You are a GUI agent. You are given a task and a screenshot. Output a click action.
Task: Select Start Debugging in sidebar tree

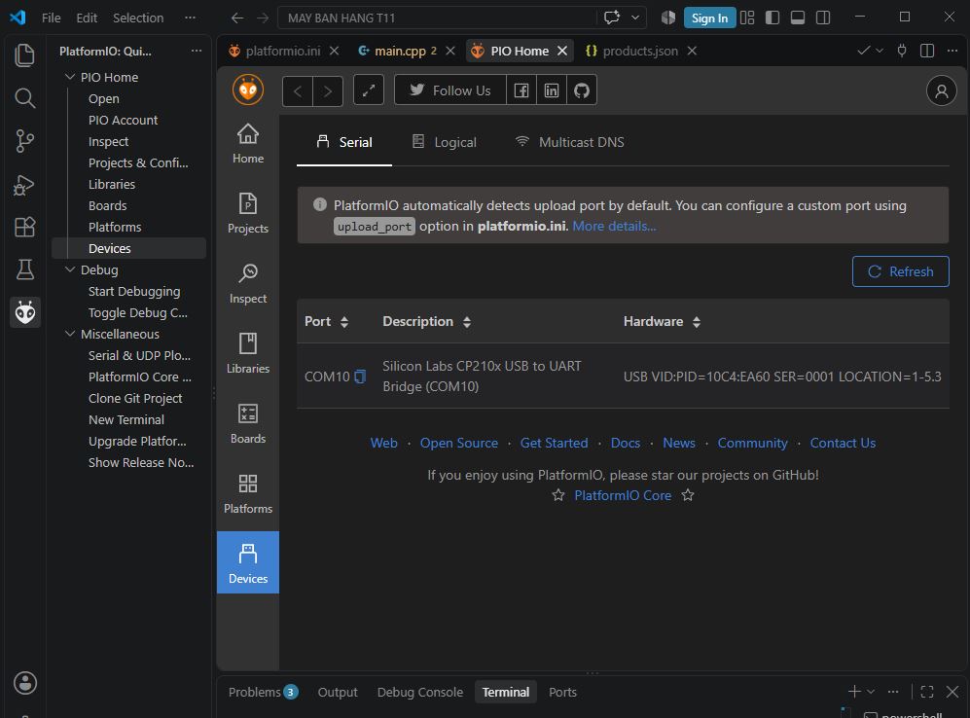point(134,291)
